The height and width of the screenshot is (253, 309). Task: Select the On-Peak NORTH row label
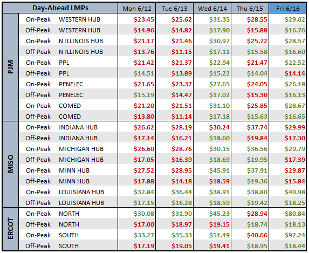52,214
